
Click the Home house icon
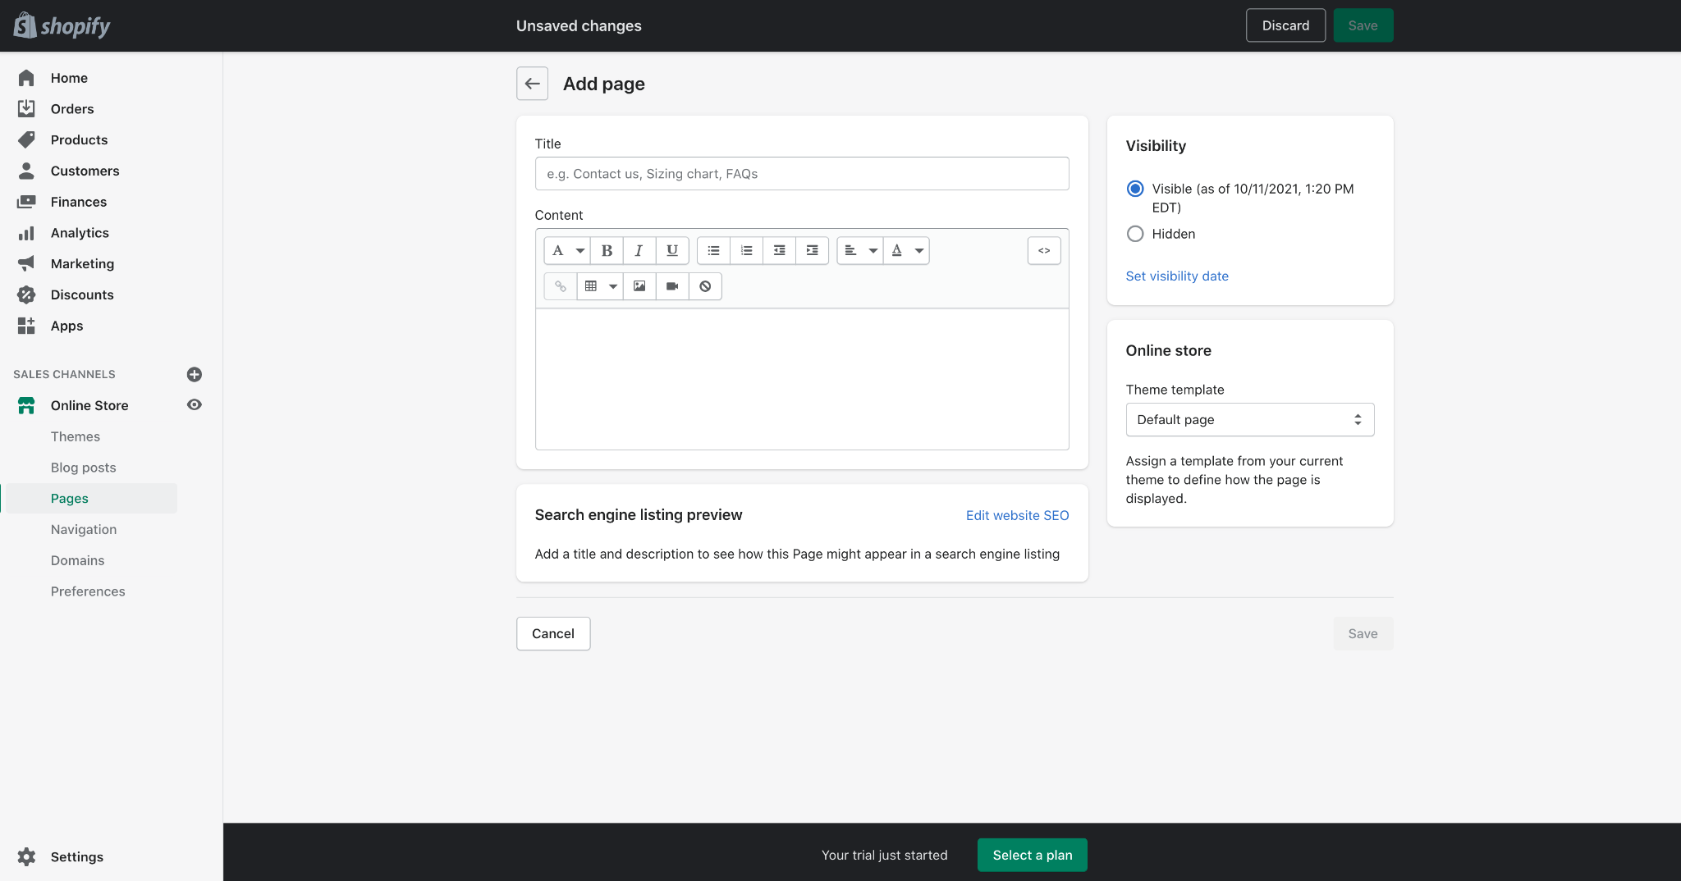pos(26,78)
